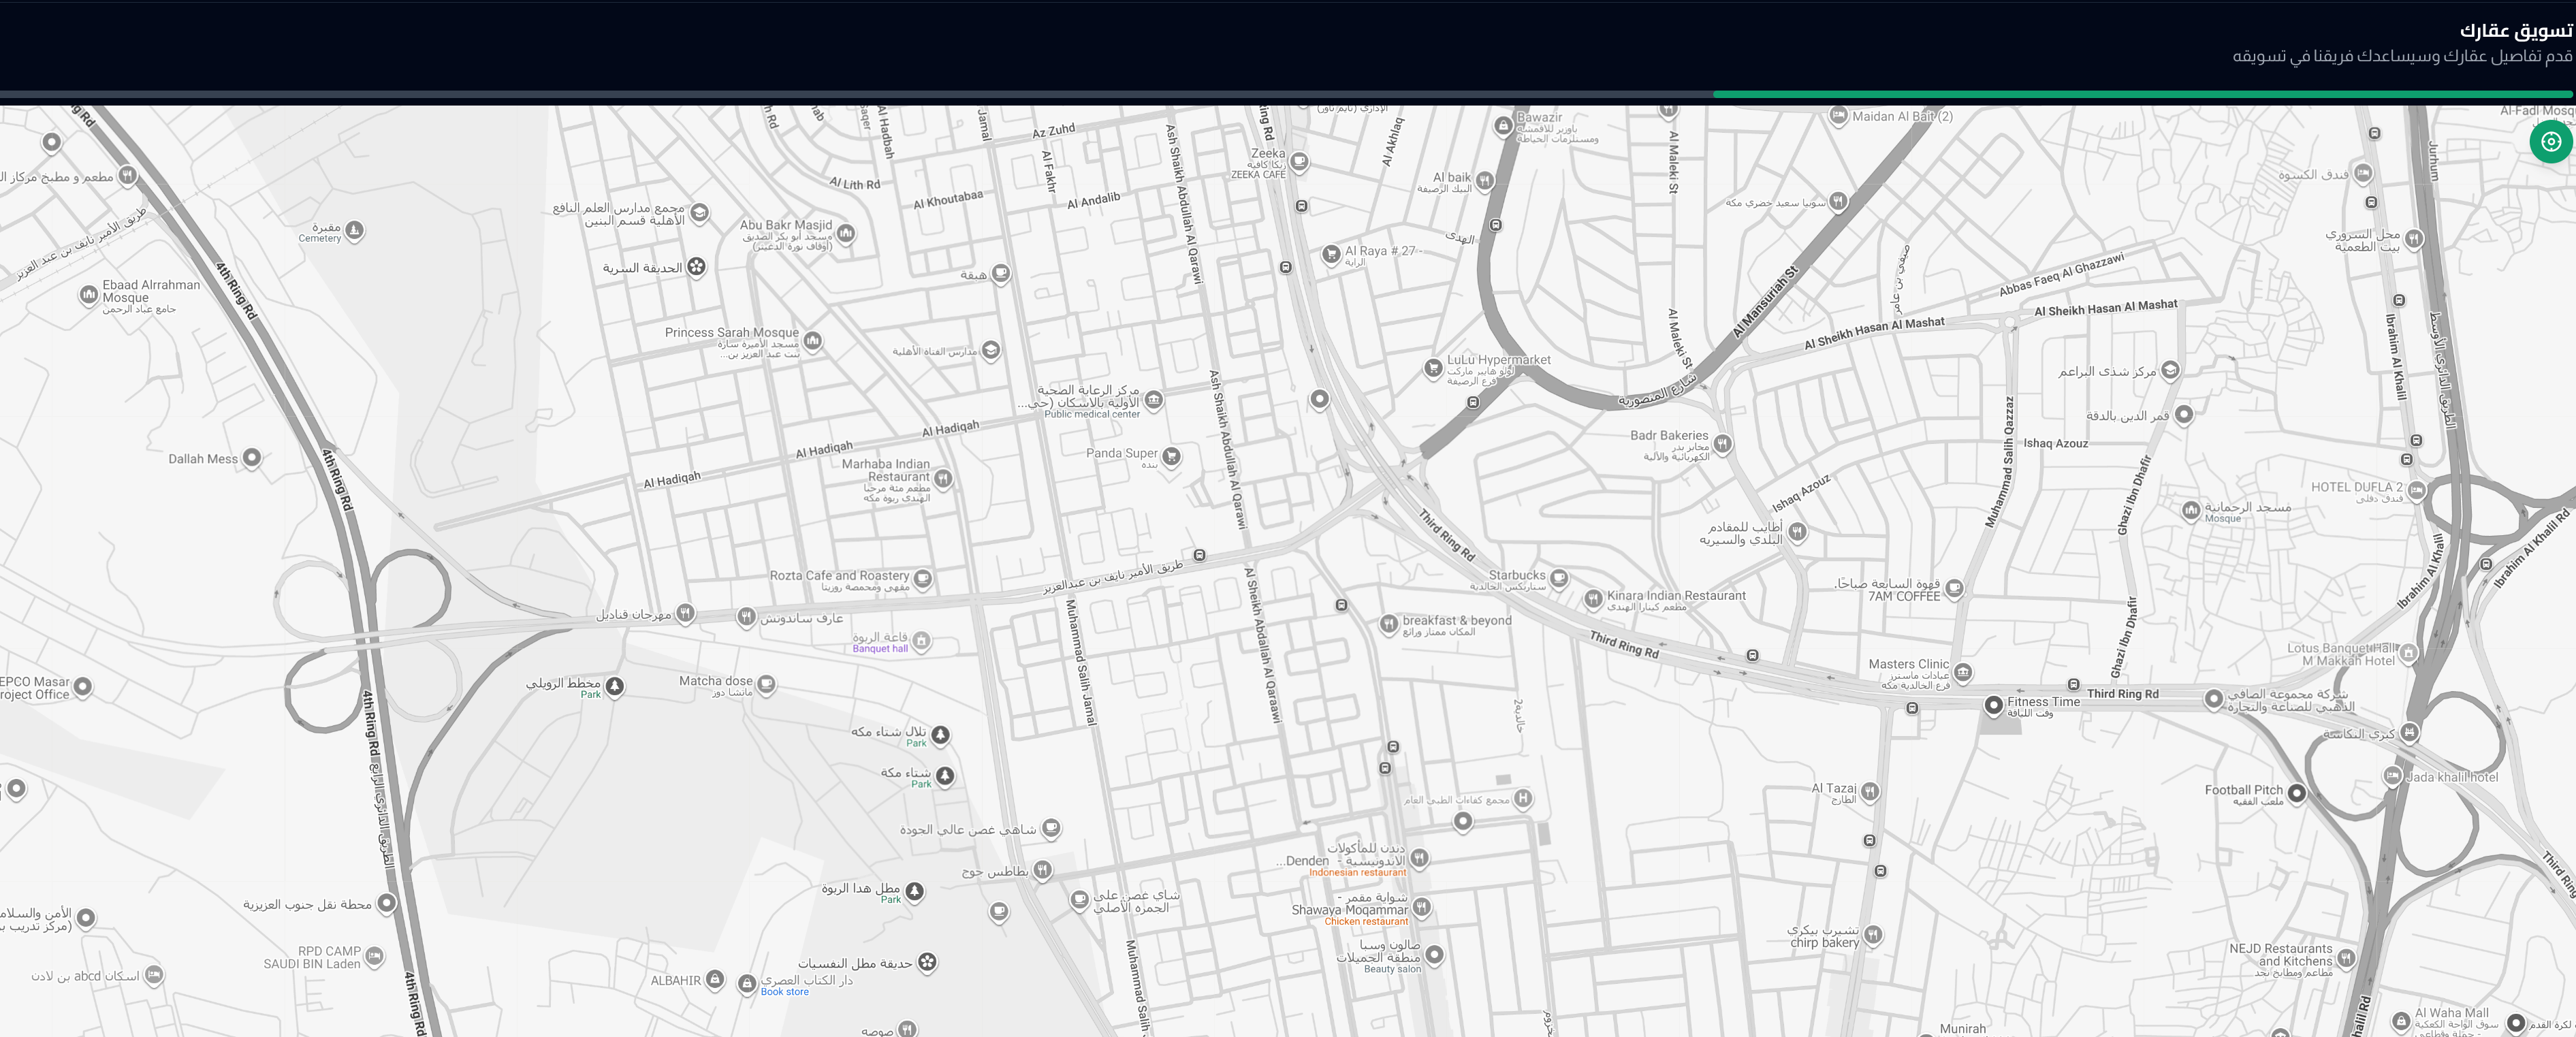Click the green locate-me button
The height and width of the screenshot is (1037, 2576).
[x=2550, y=142]
